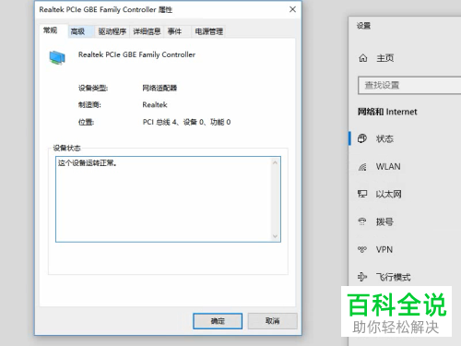
Task: Focus the 查找设置 search field
Action: click(x=409, y=85)
